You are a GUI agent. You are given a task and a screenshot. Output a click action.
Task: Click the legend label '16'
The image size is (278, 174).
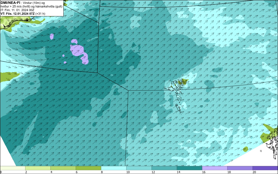click(x=204, y=172)
